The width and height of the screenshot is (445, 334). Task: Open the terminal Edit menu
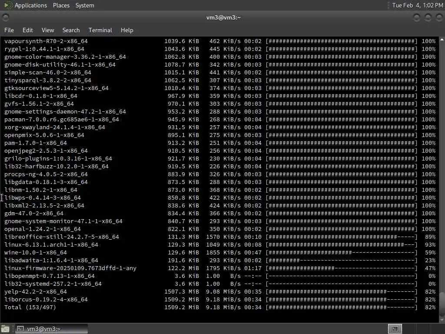point(27,30)
